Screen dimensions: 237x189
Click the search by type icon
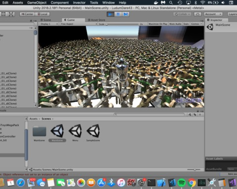click(x=190, y=115)
